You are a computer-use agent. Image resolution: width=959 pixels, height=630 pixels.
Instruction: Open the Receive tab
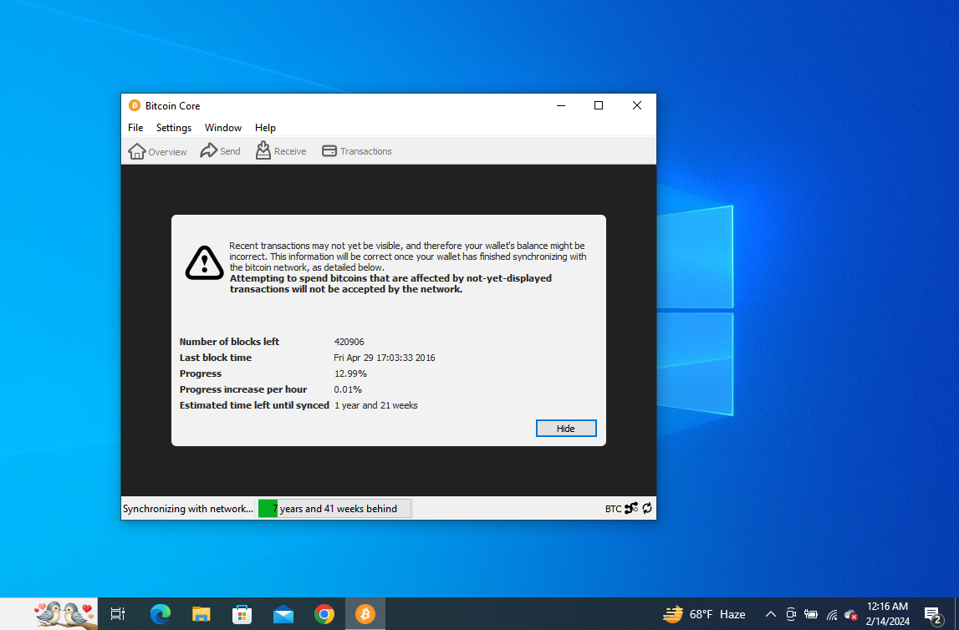coord(281,151)
